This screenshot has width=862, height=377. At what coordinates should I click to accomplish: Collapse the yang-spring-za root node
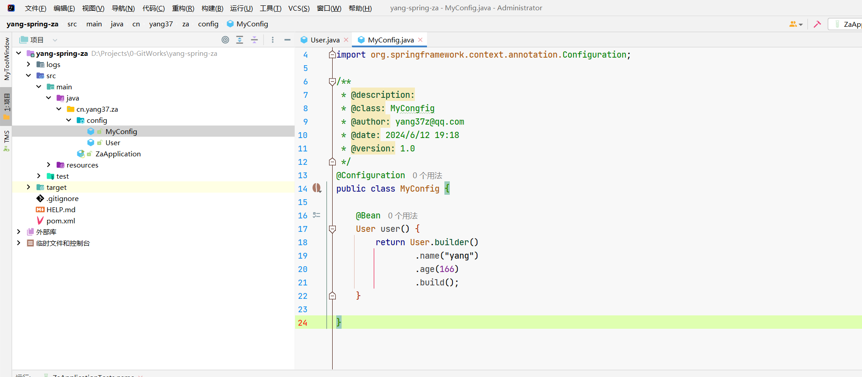click(x=19, y=53)
